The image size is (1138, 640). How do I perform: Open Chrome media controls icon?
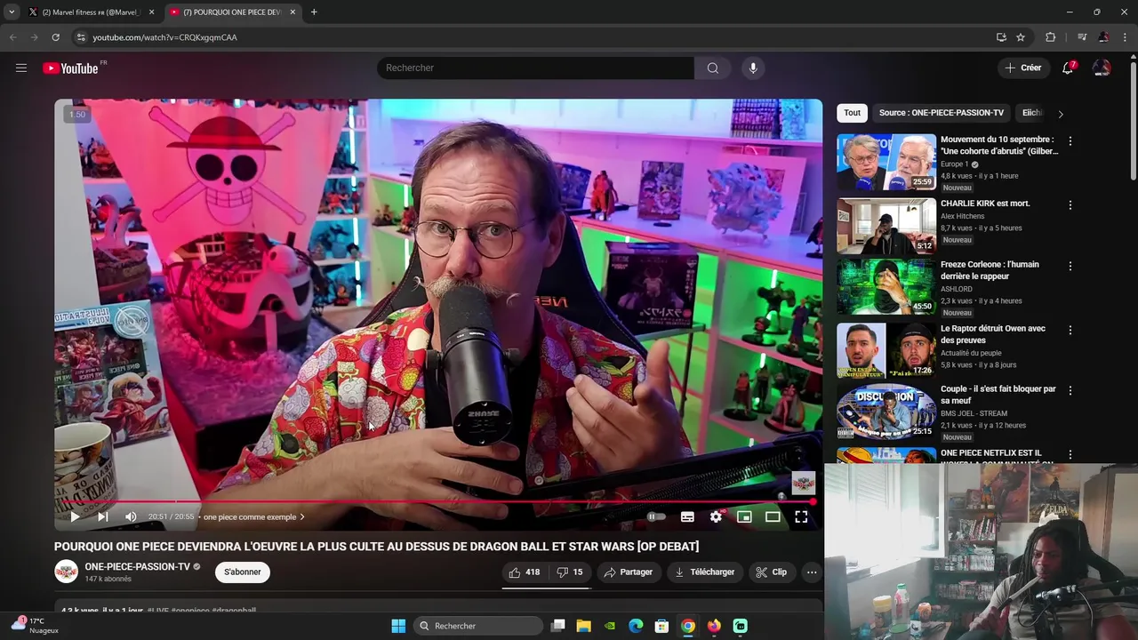click(1082, 37)
